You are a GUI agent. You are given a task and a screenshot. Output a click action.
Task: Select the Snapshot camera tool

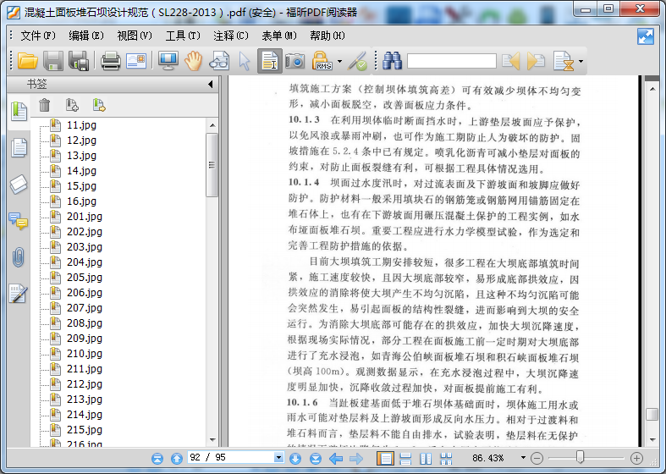295,61
